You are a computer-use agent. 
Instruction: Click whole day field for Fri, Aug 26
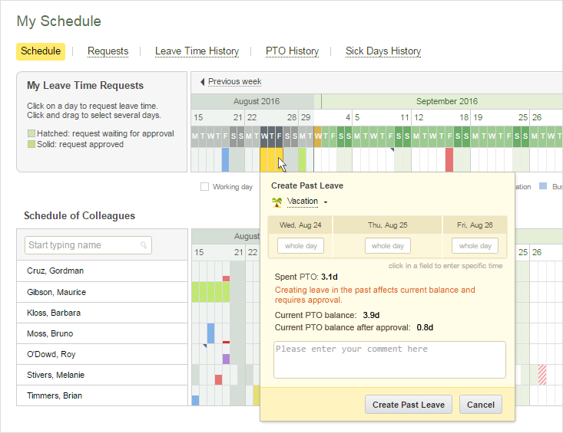click(x=475, y=246)
